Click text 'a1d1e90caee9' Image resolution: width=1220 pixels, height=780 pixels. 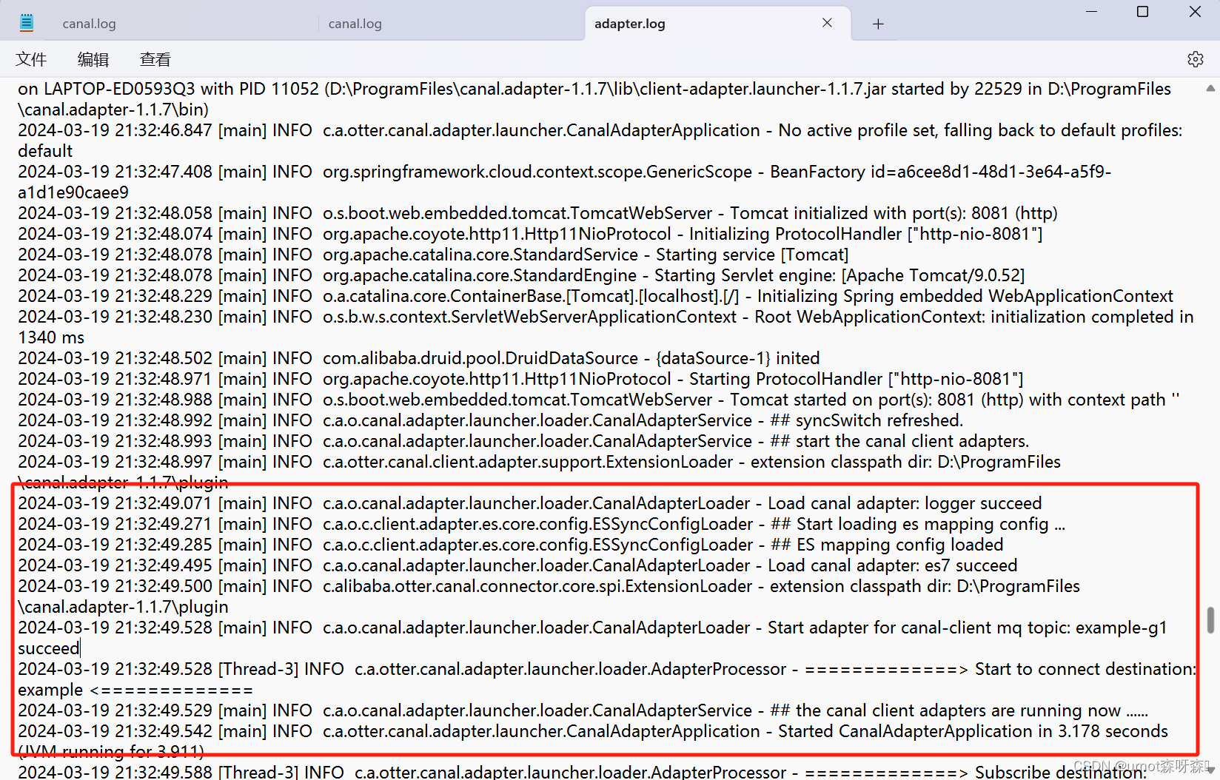pos(73,192)
